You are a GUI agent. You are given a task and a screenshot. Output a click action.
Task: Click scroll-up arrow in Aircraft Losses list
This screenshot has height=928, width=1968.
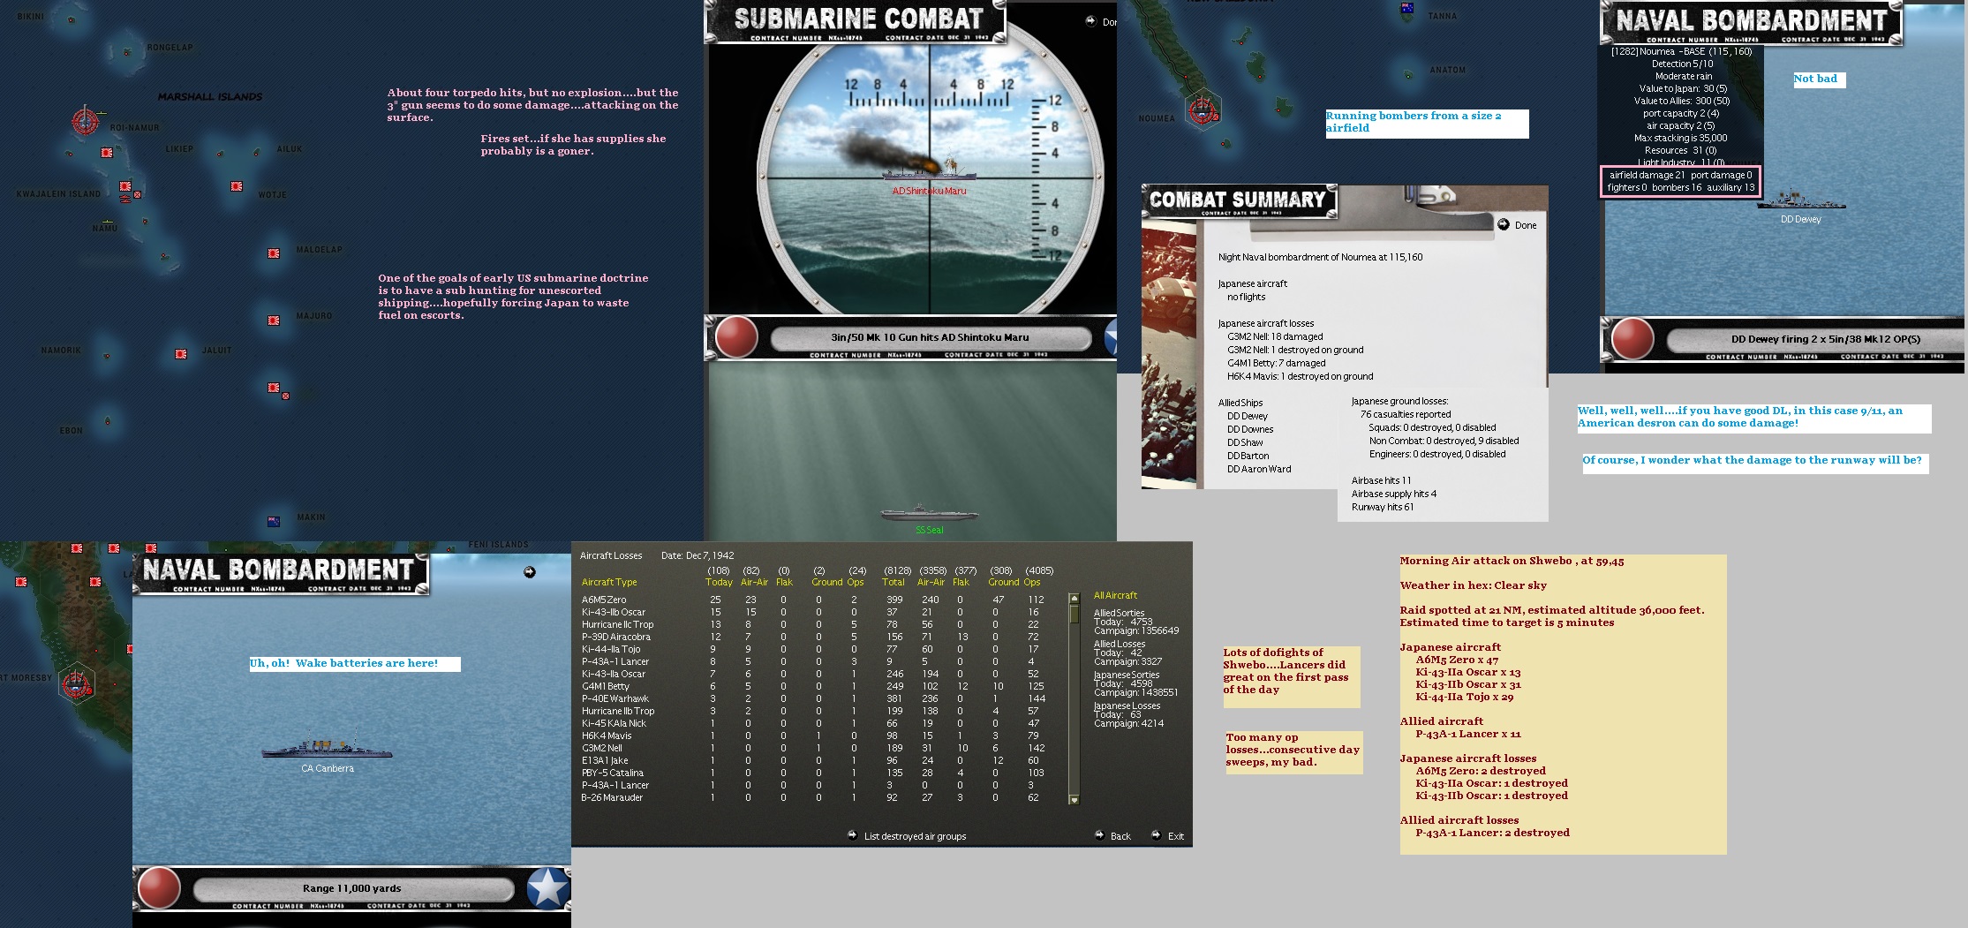[1074, 598]
